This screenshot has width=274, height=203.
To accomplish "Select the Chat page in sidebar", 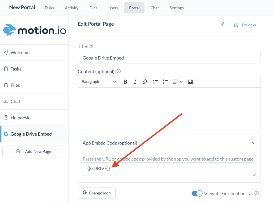I will [34, 101].
